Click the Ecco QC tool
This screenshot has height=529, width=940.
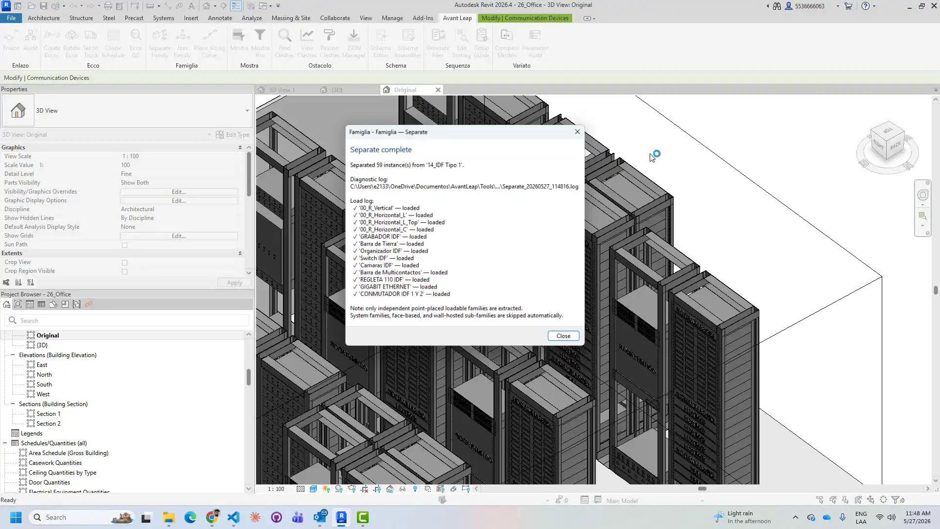pos(136,43)
